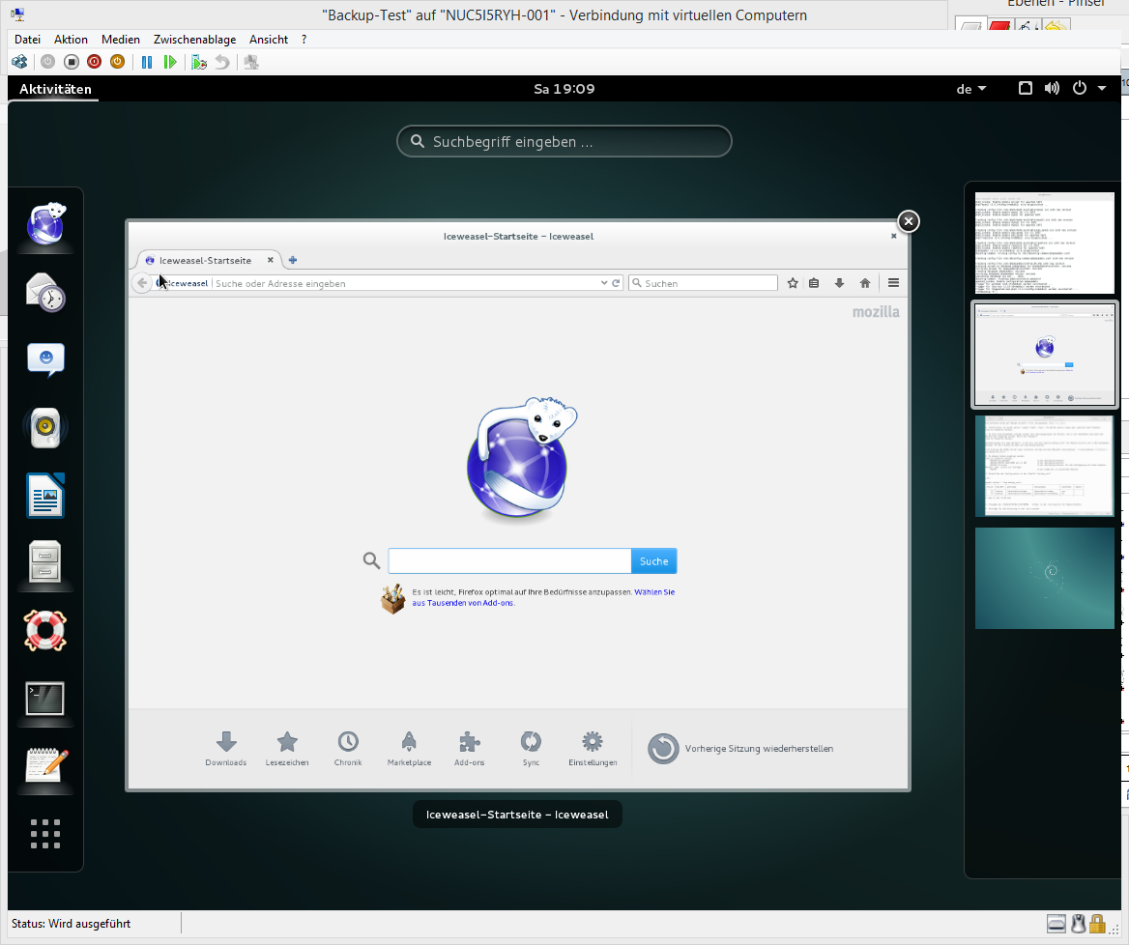Click the green Reset VM icon
1129x945 pixels.
170,63
